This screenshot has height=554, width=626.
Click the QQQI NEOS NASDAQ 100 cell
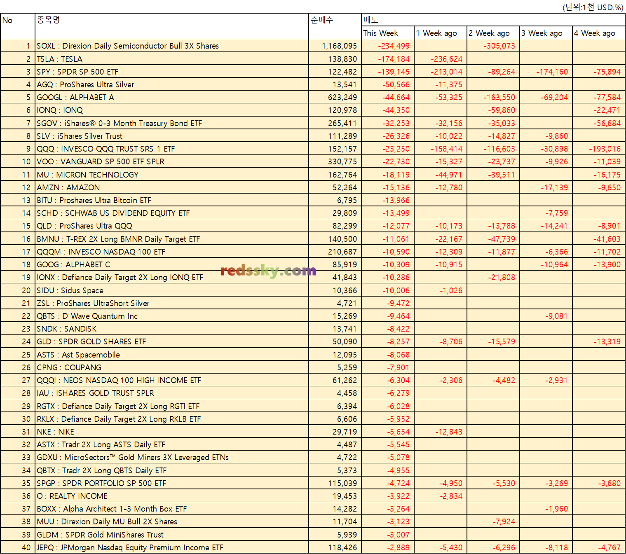pyautogui.click(x=172, y=380)
